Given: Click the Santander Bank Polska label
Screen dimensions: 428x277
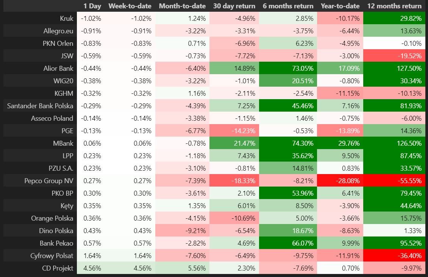Looking at the screenshot, I should click(40, 106).
